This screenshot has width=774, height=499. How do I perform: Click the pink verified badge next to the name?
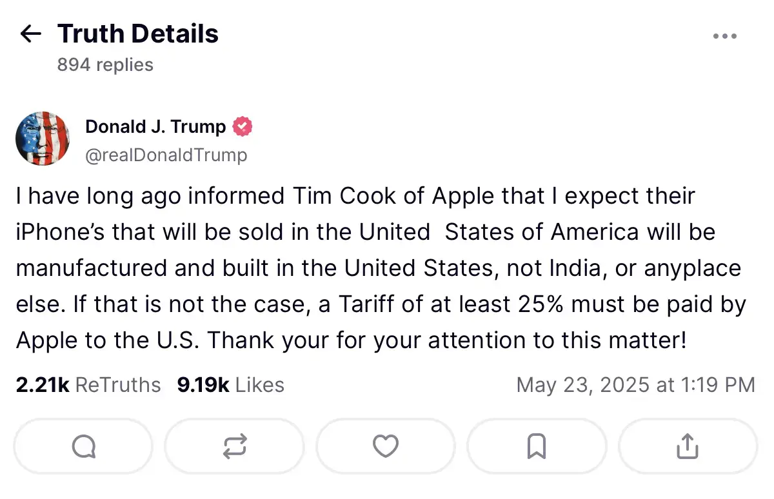point(243,126)
